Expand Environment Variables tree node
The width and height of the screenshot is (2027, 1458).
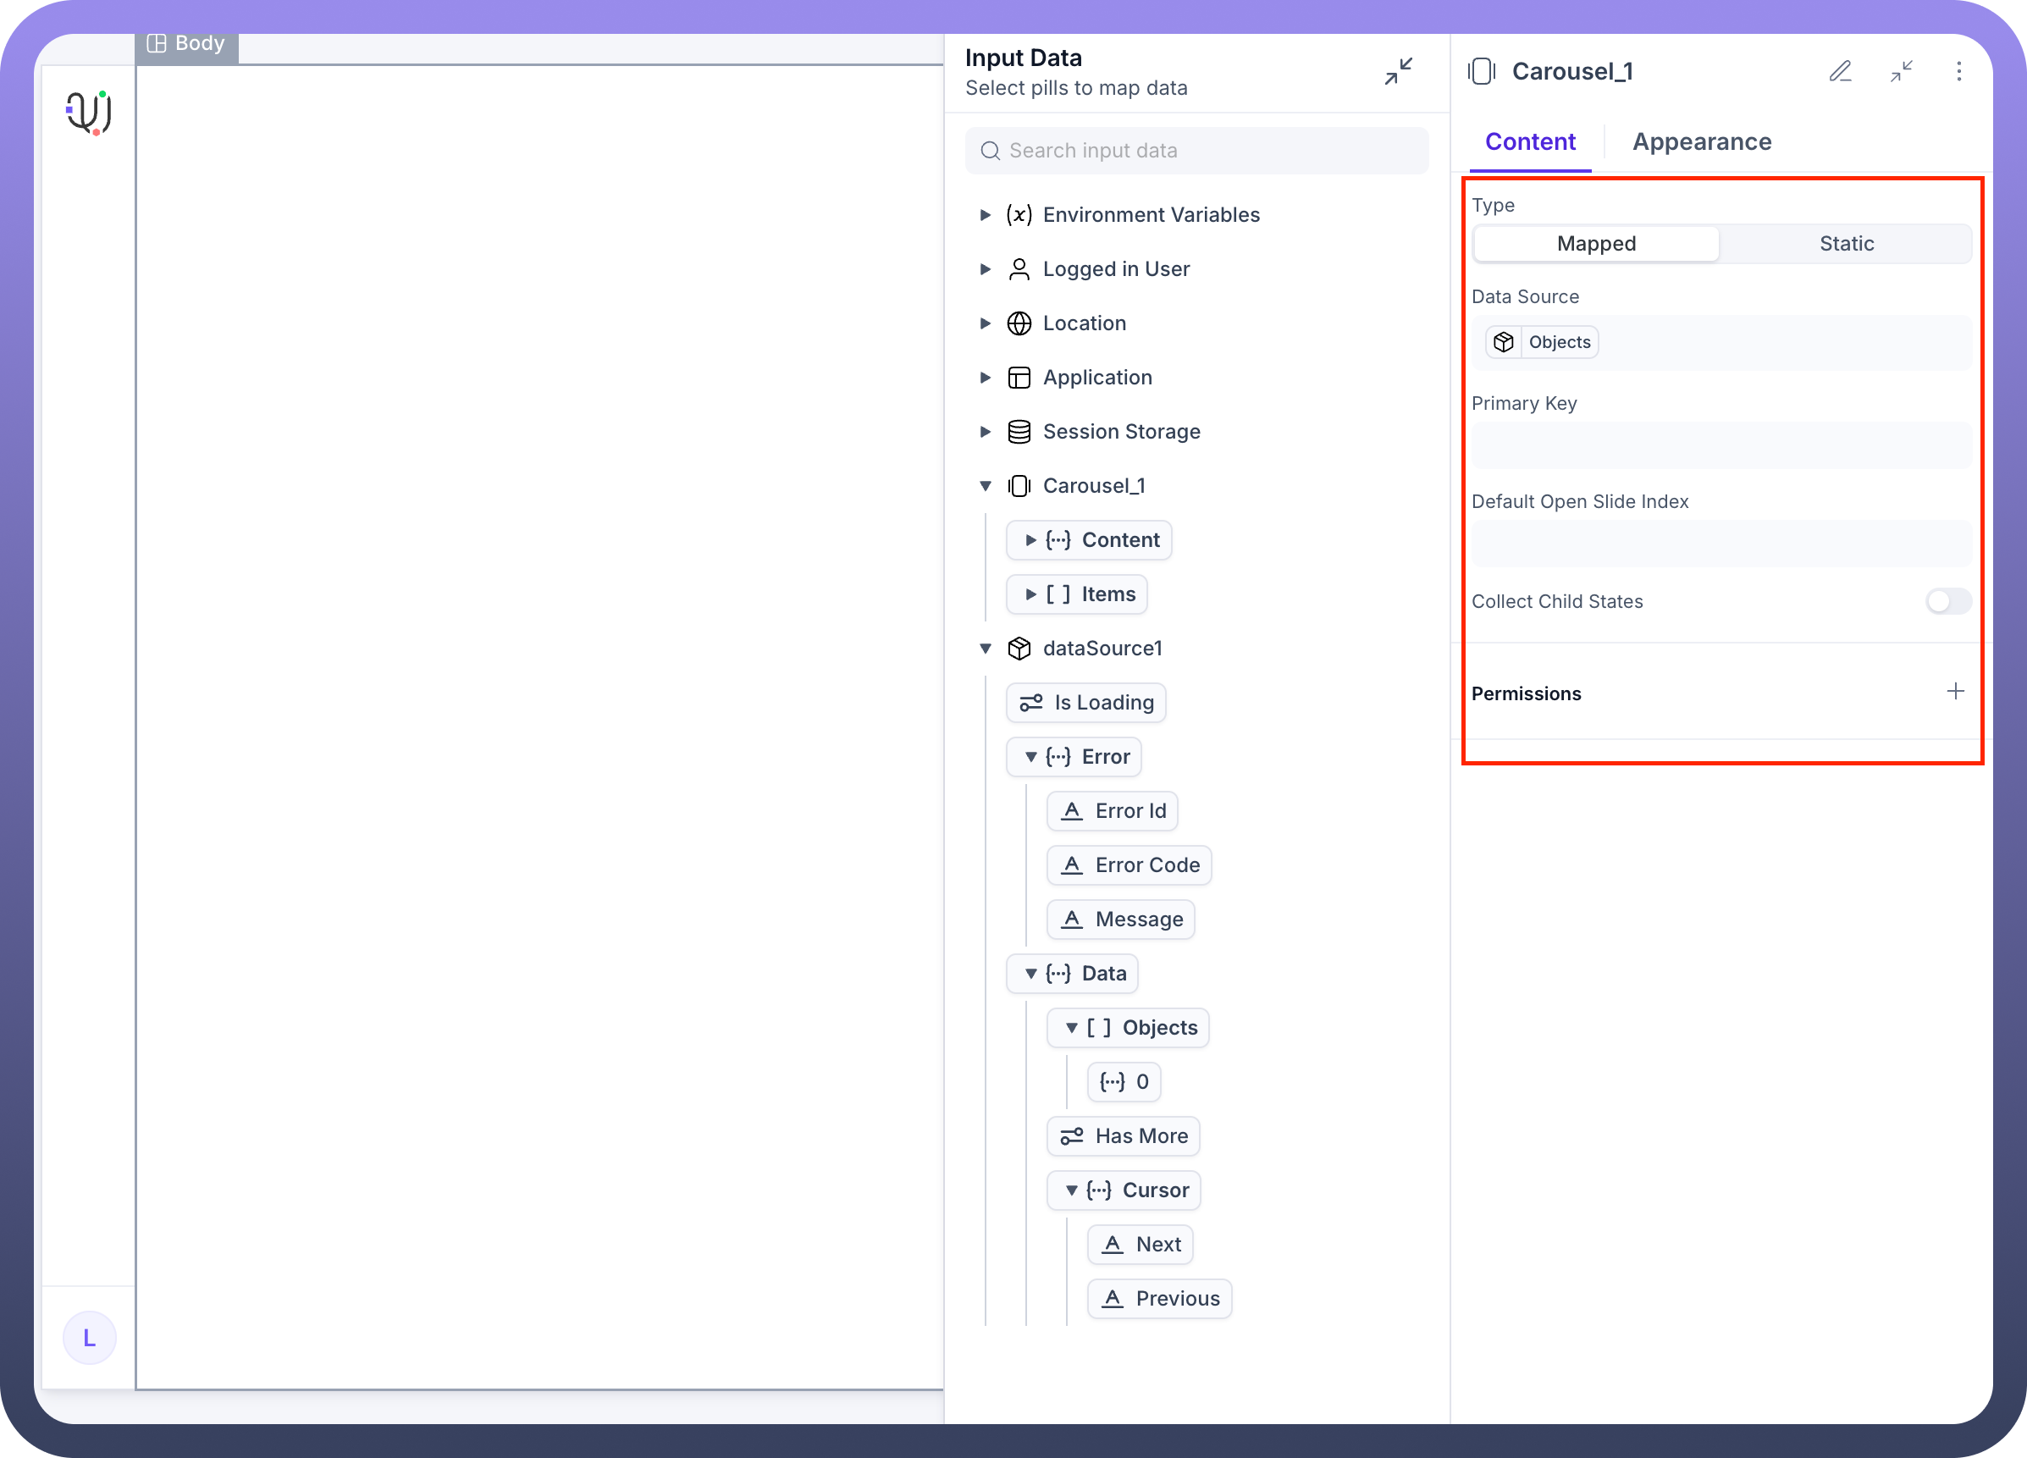tap(985, 214)
